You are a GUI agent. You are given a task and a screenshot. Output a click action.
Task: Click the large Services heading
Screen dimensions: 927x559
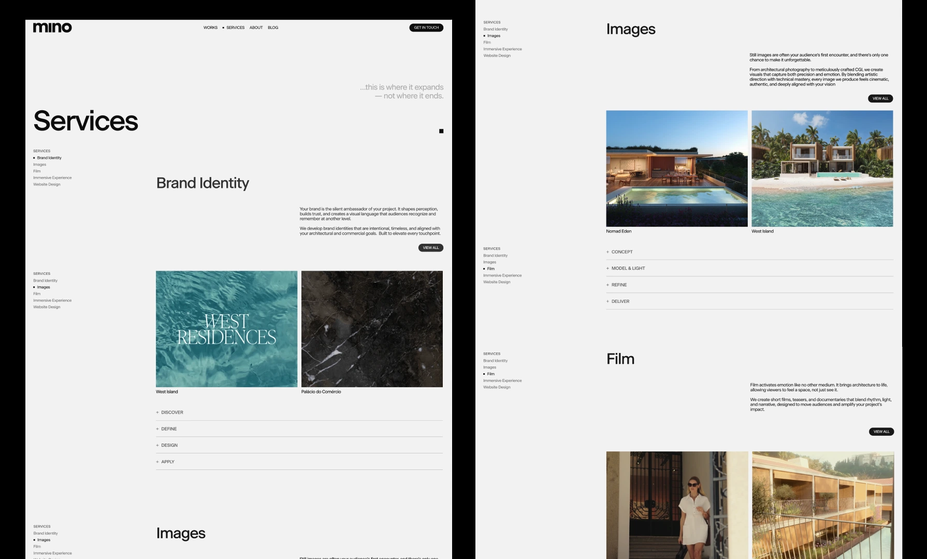86,121
